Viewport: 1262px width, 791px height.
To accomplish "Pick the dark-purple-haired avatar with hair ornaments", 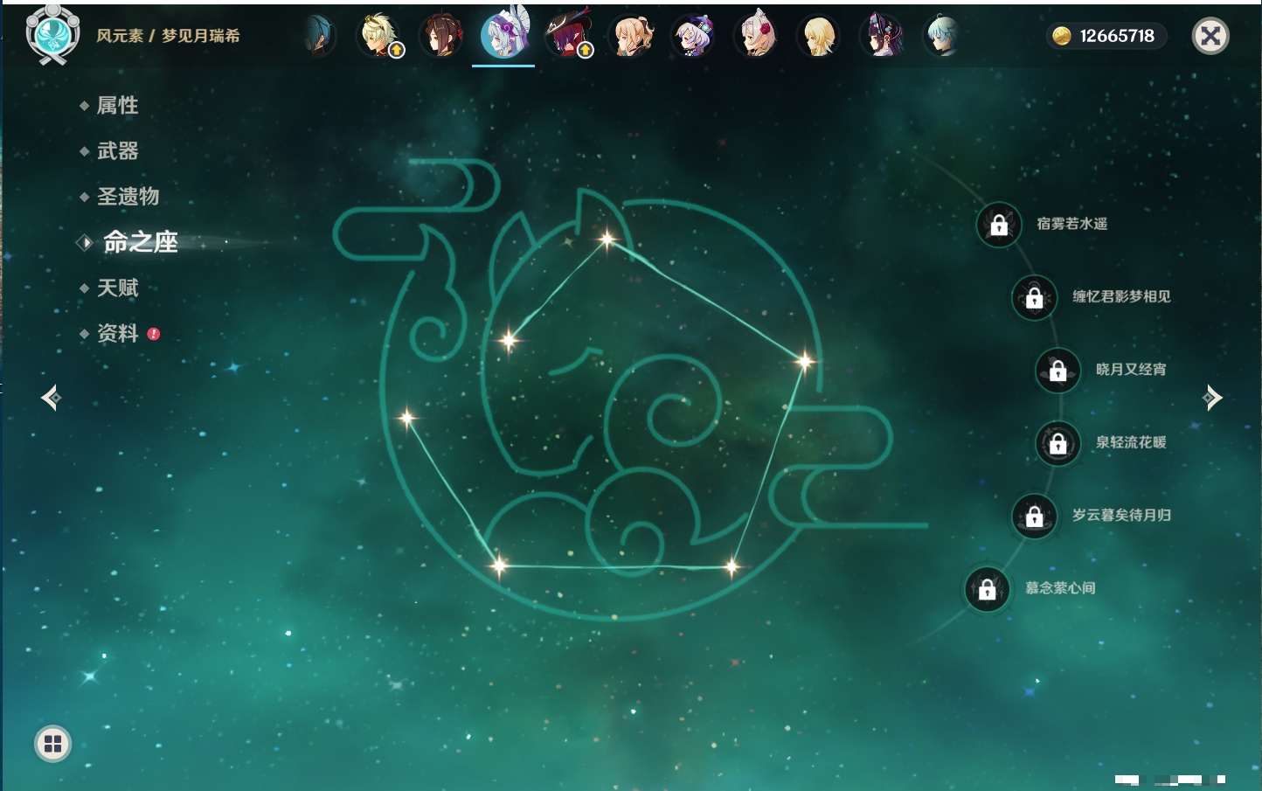I will 881,36.
